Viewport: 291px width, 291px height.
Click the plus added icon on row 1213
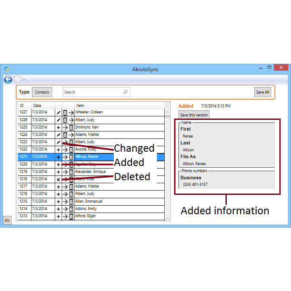(58, 216)
